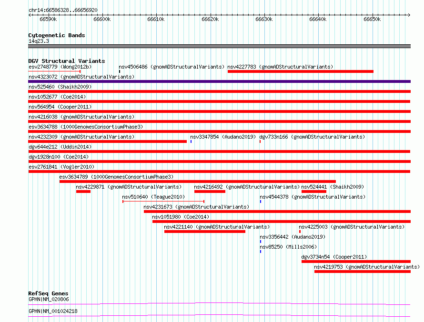Select nsv525460 (Shaikh2009) label
Image resolution: width=424 pixels, height=322 pixels.
[x=60, y=87]
